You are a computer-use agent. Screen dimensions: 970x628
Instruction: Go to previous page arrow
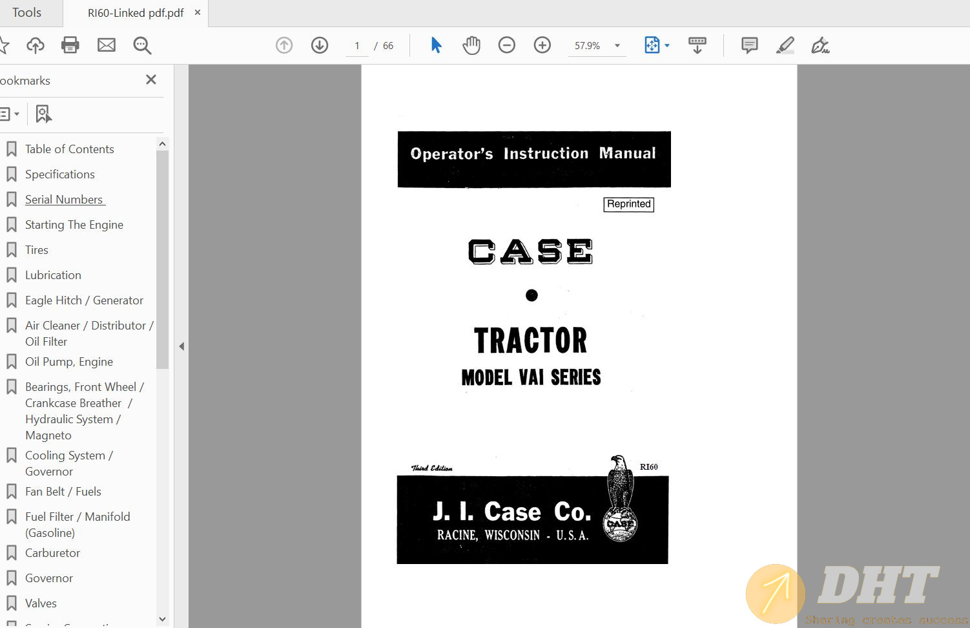284,45
